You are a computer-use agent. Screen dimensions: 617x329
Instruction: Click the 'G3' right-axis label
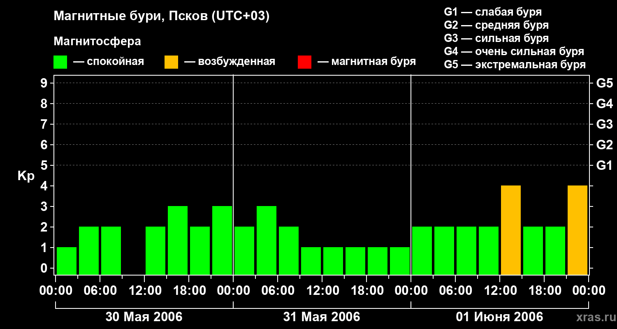coord(605,124)
